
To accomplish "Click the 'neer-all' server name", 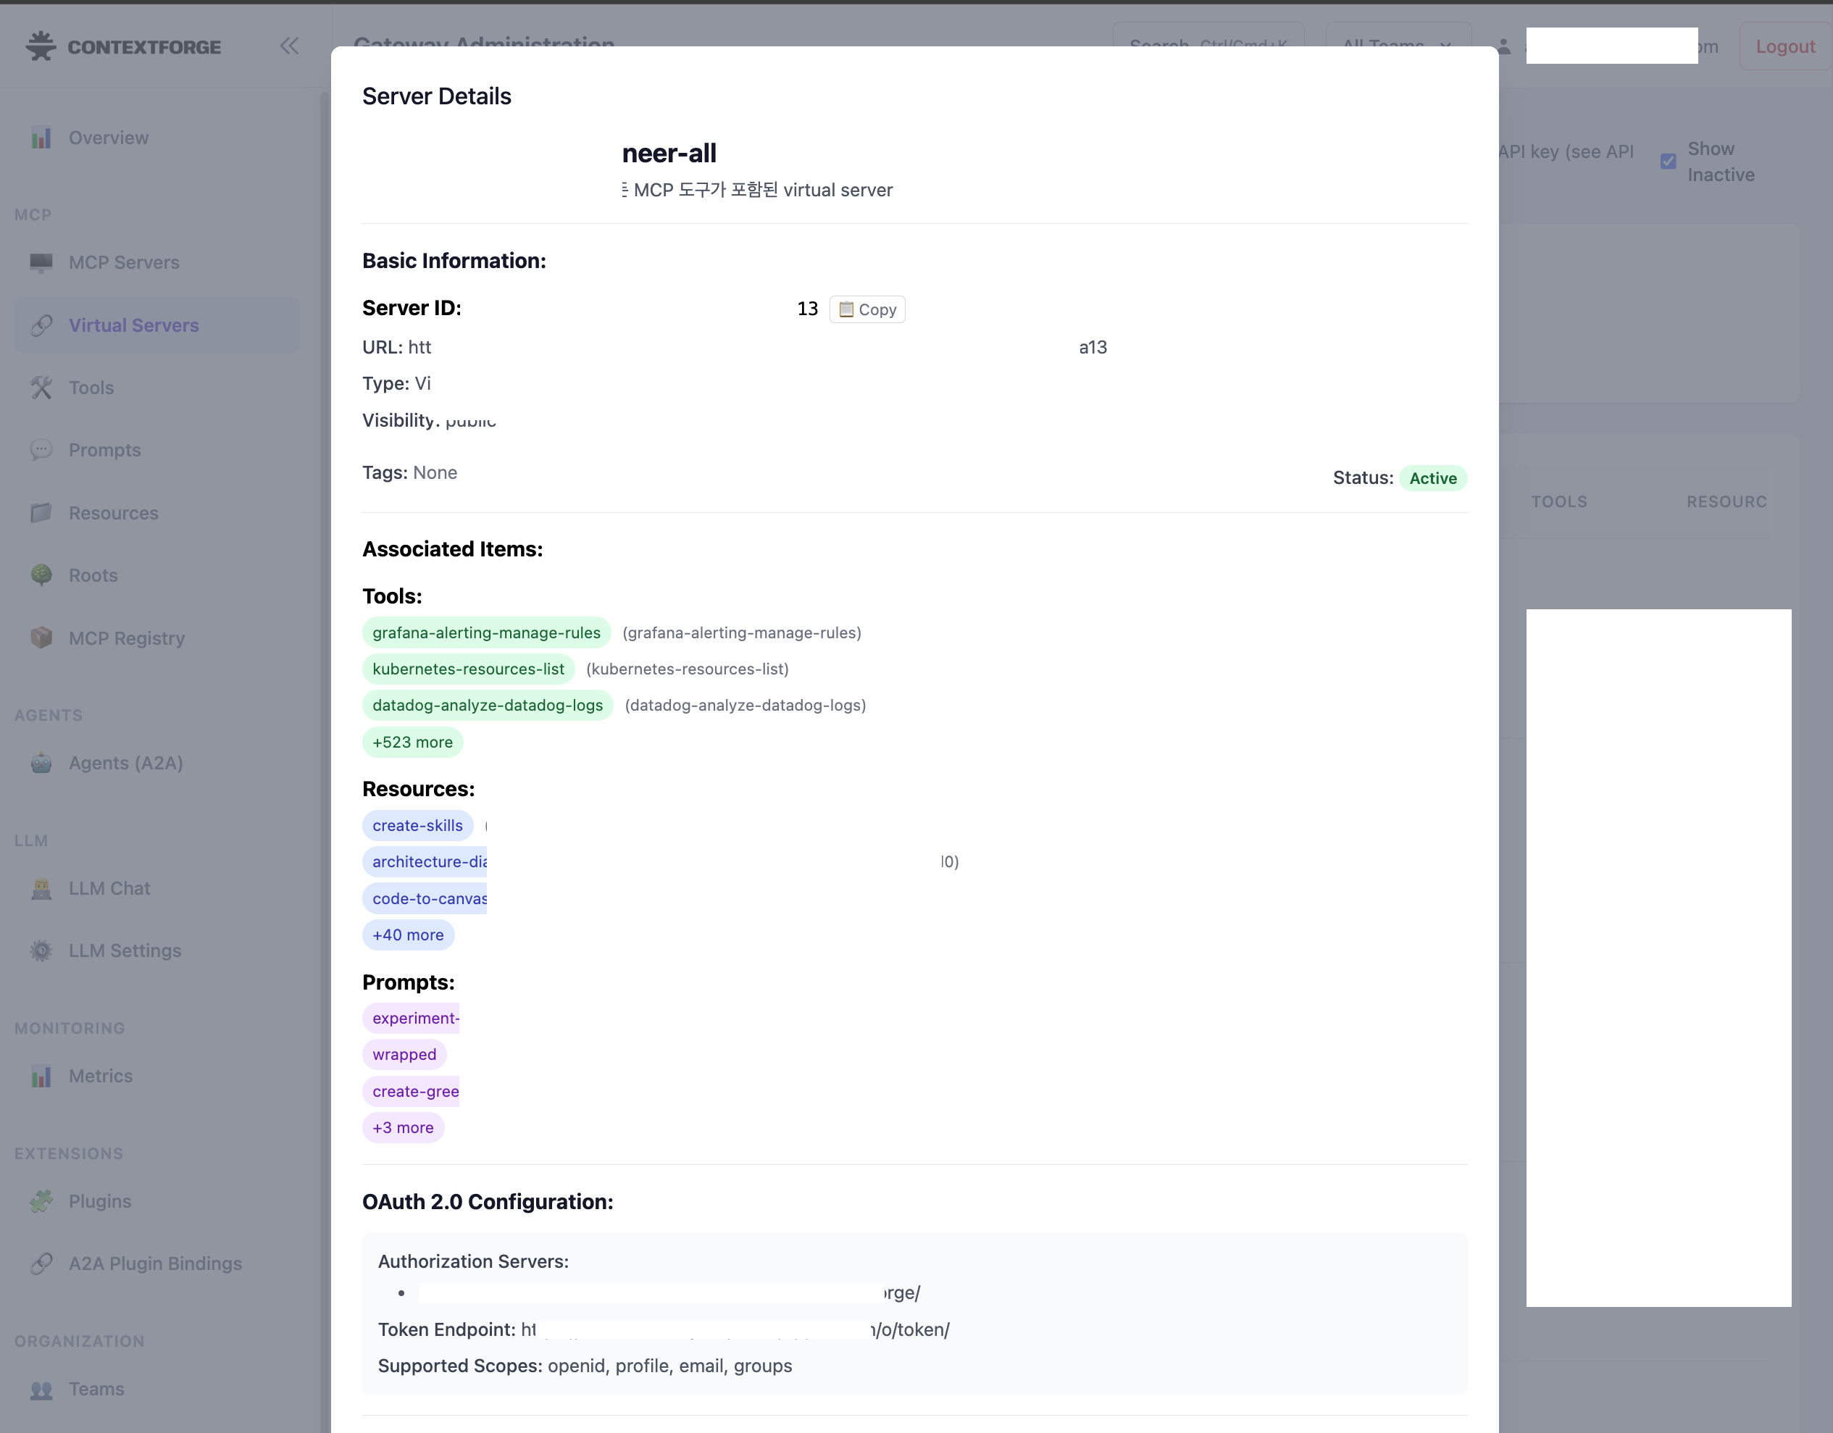I will tap(669, 154).
